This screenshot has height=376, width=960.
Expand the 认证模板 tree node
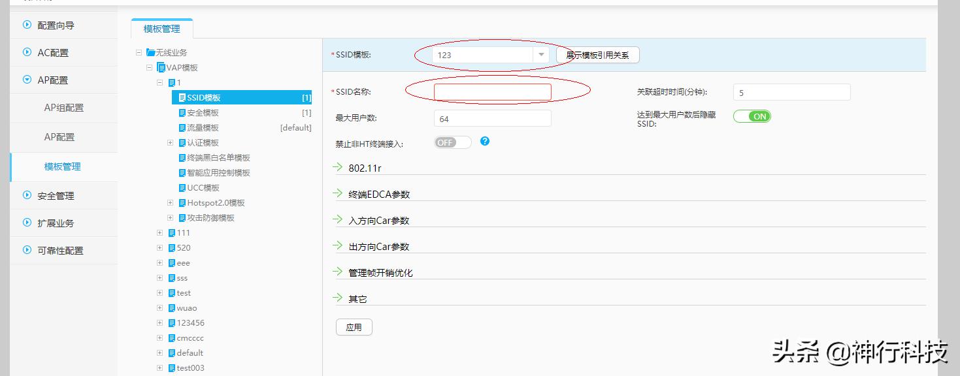click(x=169, y=142)
